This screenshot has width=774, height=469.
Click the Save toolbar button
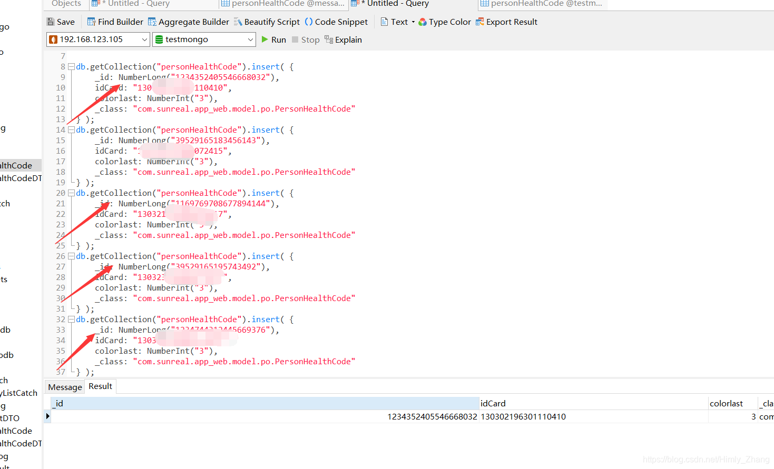click(61, 22)
